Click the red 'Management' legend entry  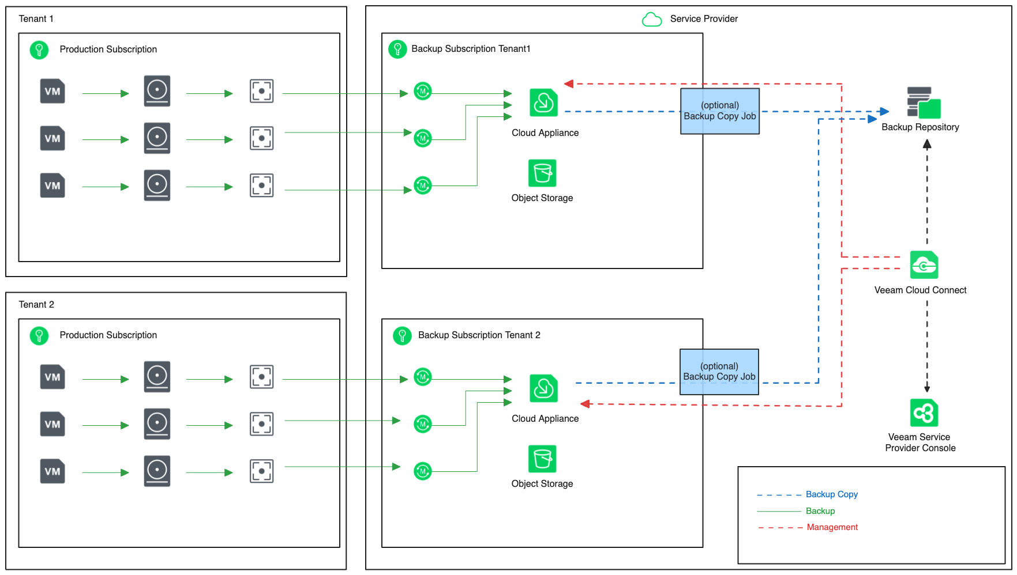coord(832,527)
